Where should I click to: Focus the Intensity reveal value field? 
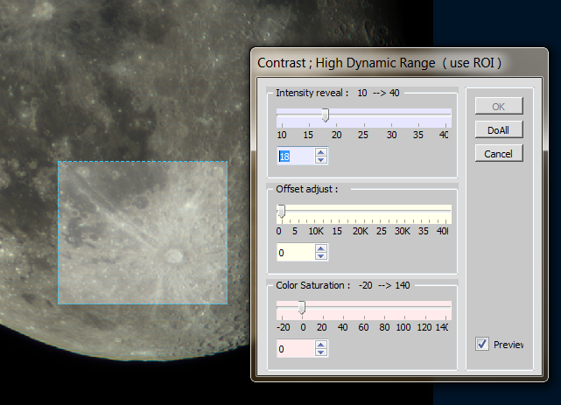296,157
